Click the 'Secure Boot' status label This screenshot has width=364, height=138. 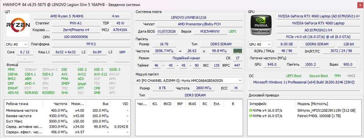click(x=318, y=76)
